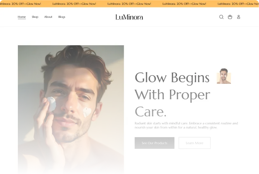The width and height of the screenshot is (259, 174).
Task: Click the large hero photo of man
Action: tap(71, 109)
